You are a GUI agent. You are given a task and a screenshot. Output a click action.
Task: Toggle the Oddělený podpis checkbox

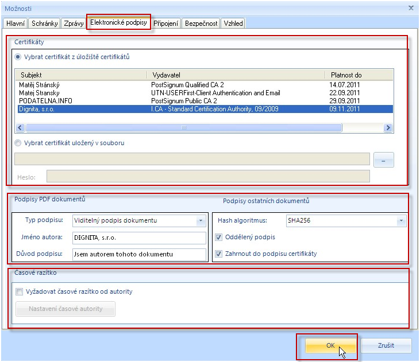[x=218, y=237]
